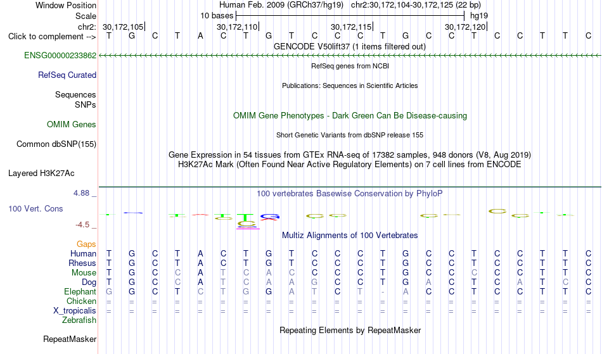This screenshot has width=602, height=354.
Task: Select the X_tropicalis species row label
Action: point(75,311)
